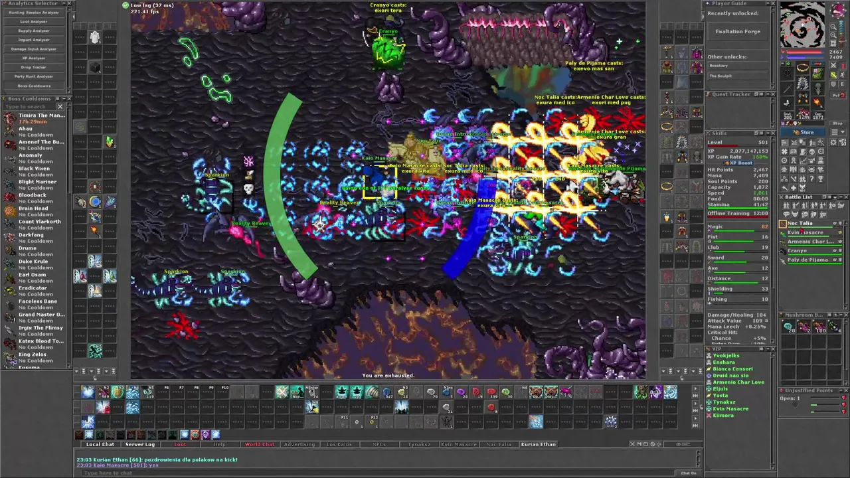Click the trophy widget icon
Image resolution: width=850 pixels, height=478 pixels.
pos(821,179)
